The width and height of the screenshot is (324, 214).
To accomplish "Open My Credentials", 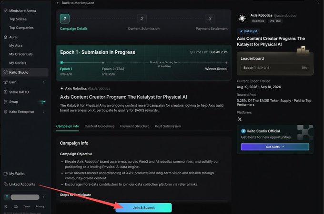I will 21,54.
